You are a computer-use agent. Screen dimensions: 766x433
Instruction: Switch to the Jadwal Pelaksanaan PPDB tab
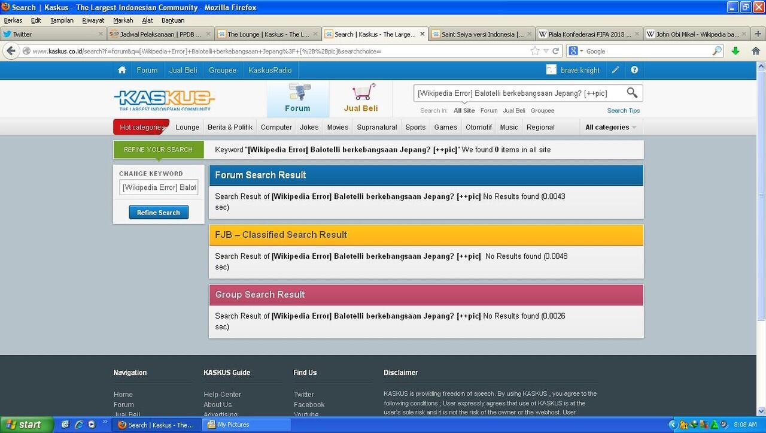pyautogui.click(x=160, y=34)
